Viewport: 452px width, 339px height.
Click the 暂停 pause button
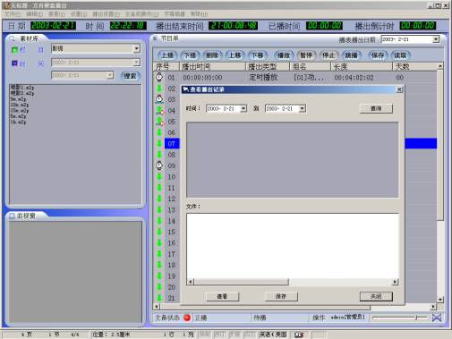tap(306, 55)
